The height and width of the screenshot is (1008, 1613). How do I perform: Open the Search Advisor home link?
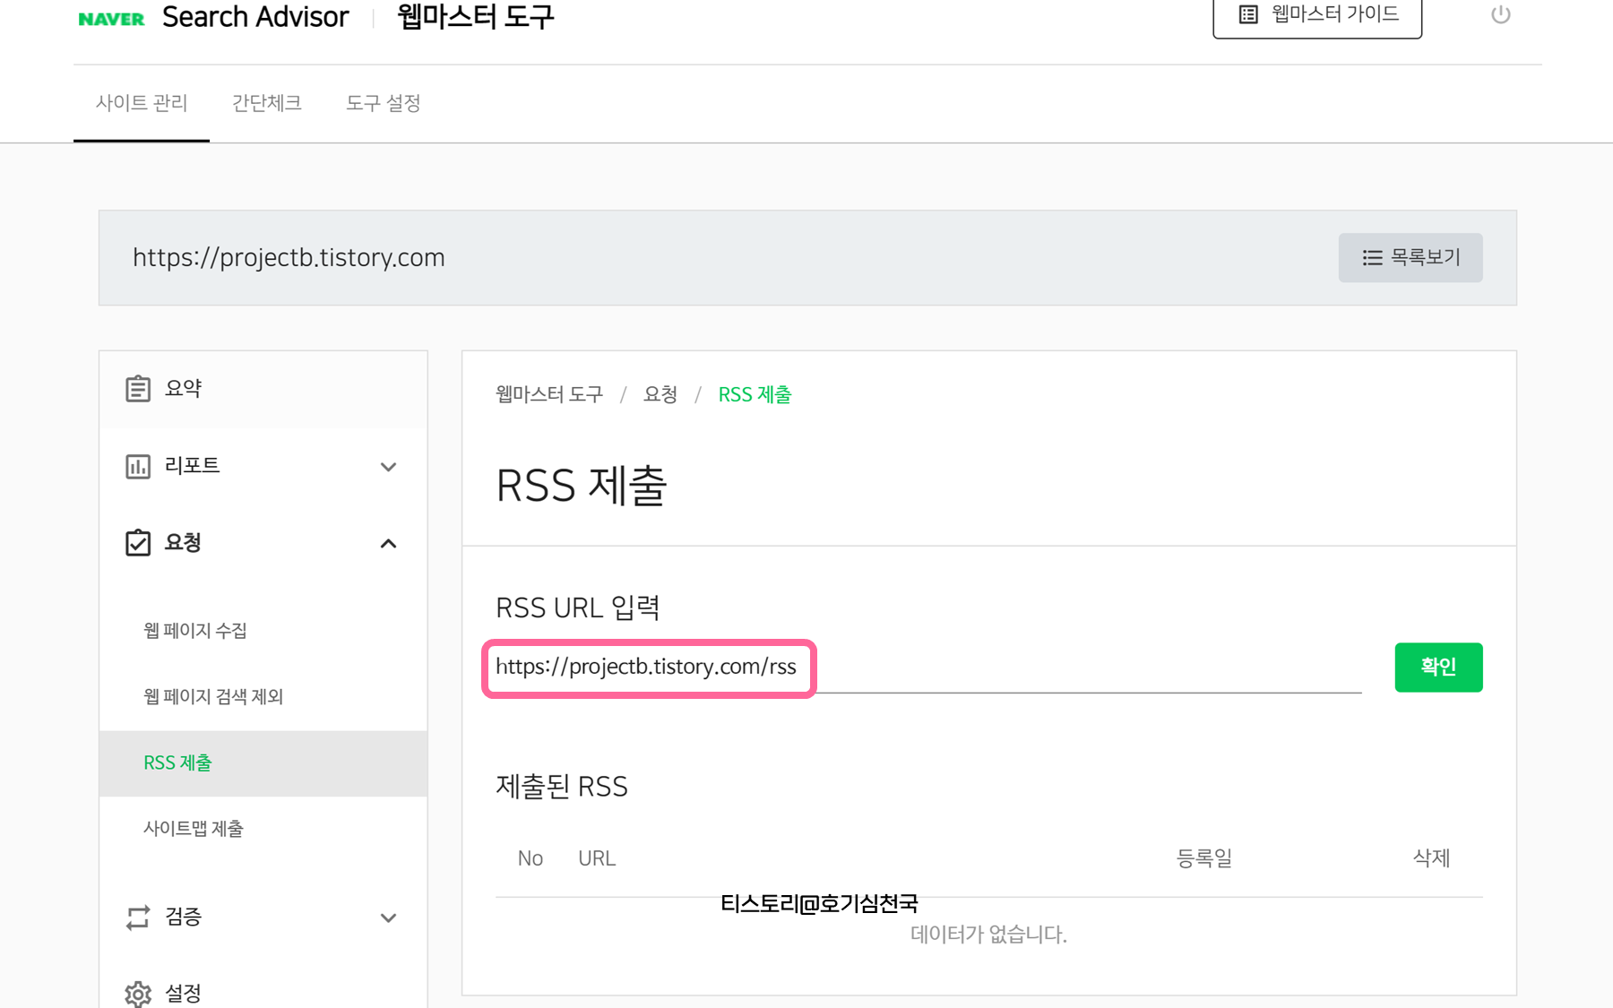point(255,17)
